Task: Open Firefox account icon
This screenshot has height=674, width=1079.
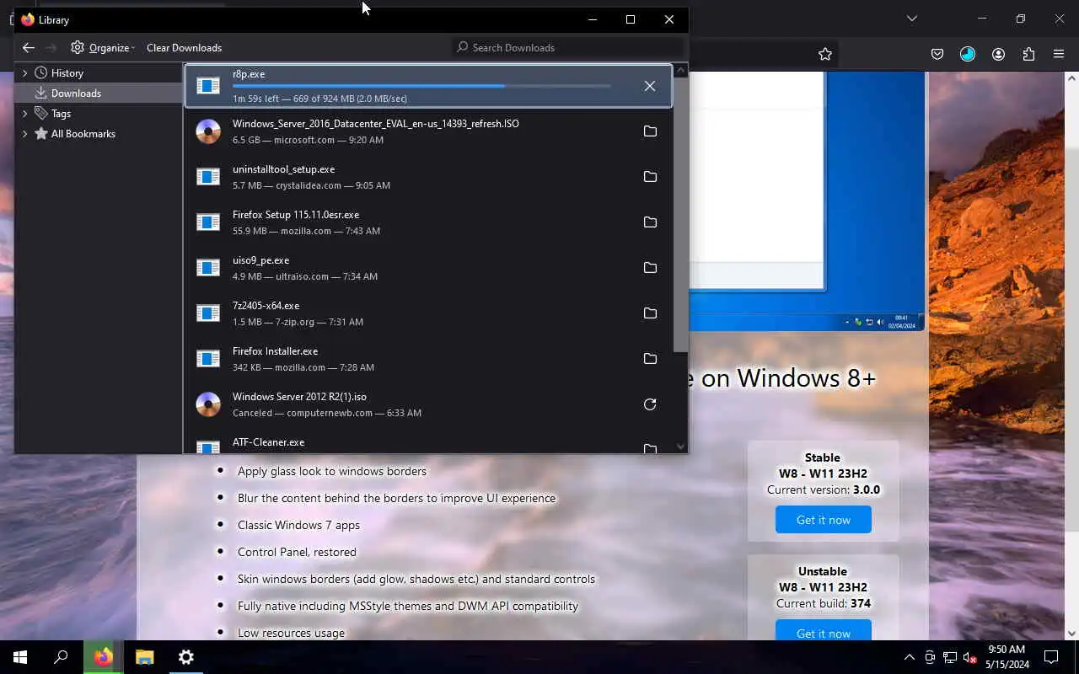Action: click(998, 54)
